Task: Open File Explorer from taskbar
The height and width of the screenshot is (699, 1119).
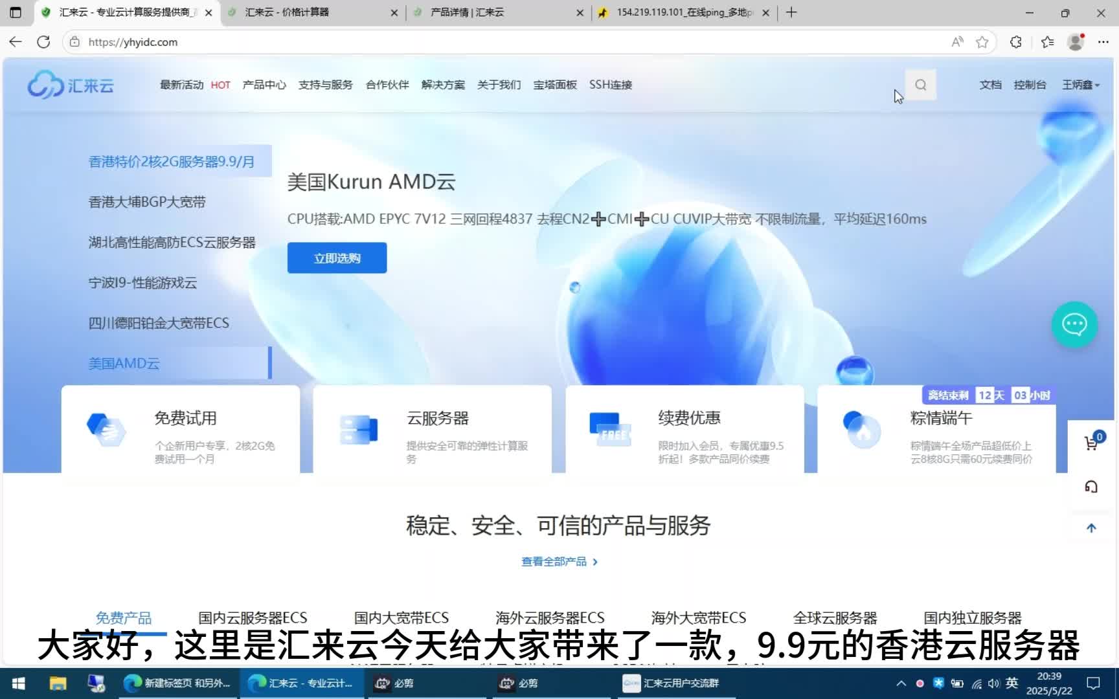Action: pyautogui.click(x=58, y=683)
